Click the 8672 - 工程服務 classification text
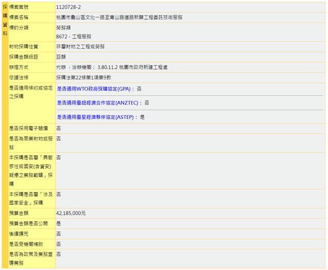Image resolution: width=328 pixels, height=270 pixels. pyautogui.click(x=73, y=37)
